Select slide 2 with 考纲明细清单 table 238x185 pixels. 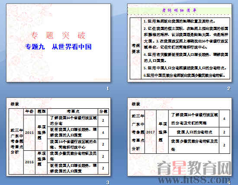pyautogui.click(x=180, y=43)
